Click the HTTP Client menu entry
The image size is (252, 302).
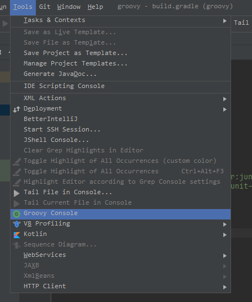pyautogui.click(x=121, y=287)
